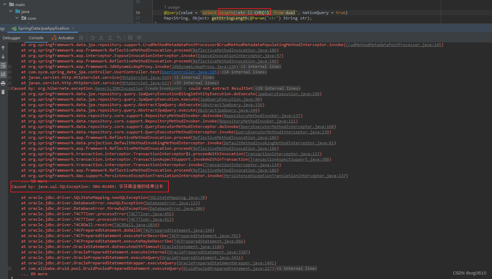Screen dimensions: 492x279
Task: Click the up-stack-trace arrow in console sidebar
Action: click(x=3, y=48)
